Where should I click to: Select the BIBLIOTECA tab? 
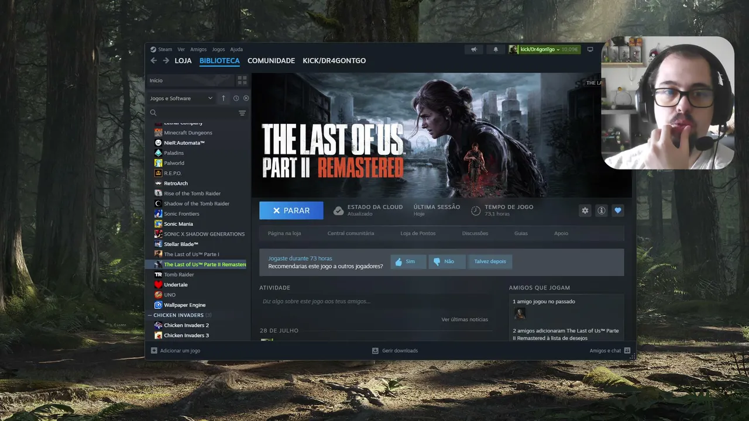tap(219, 61)
